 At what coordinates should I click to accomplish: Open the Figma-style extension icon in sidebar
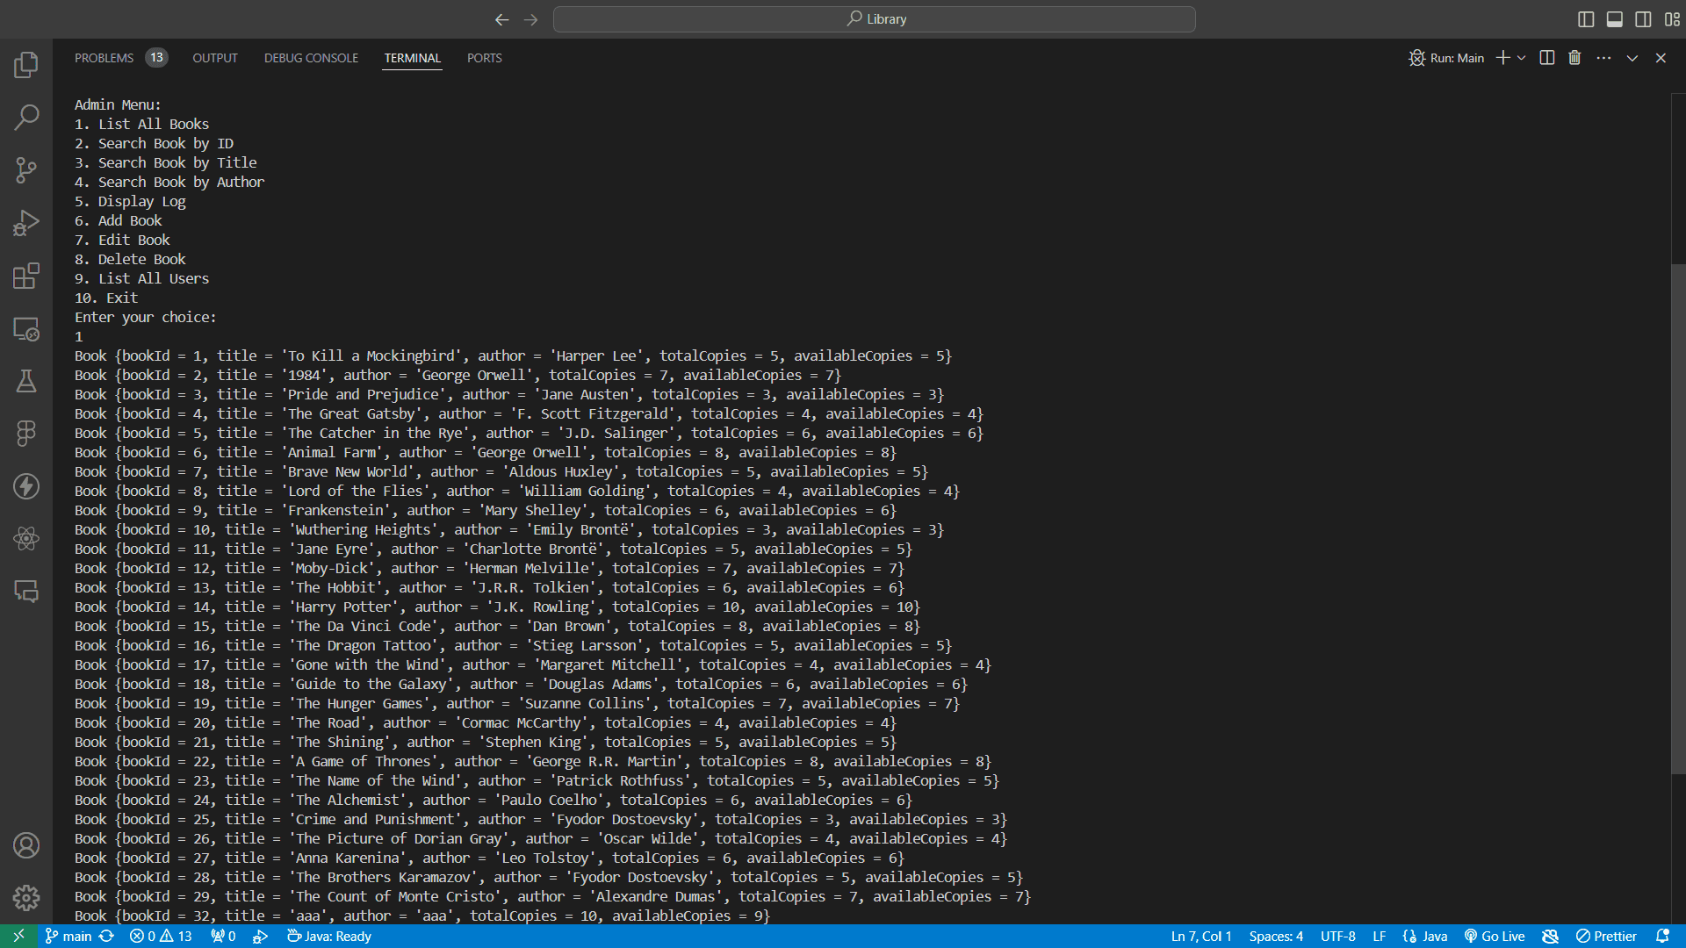pyautogui.click(x=26, y=433)
